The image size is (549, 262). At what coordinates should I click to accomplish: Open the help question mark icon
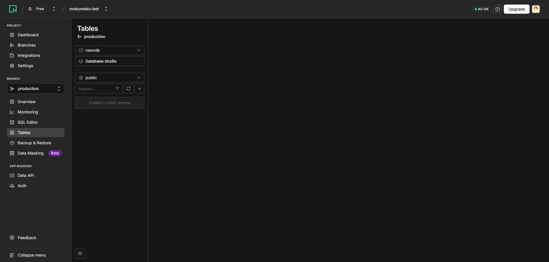coord(498,9)
